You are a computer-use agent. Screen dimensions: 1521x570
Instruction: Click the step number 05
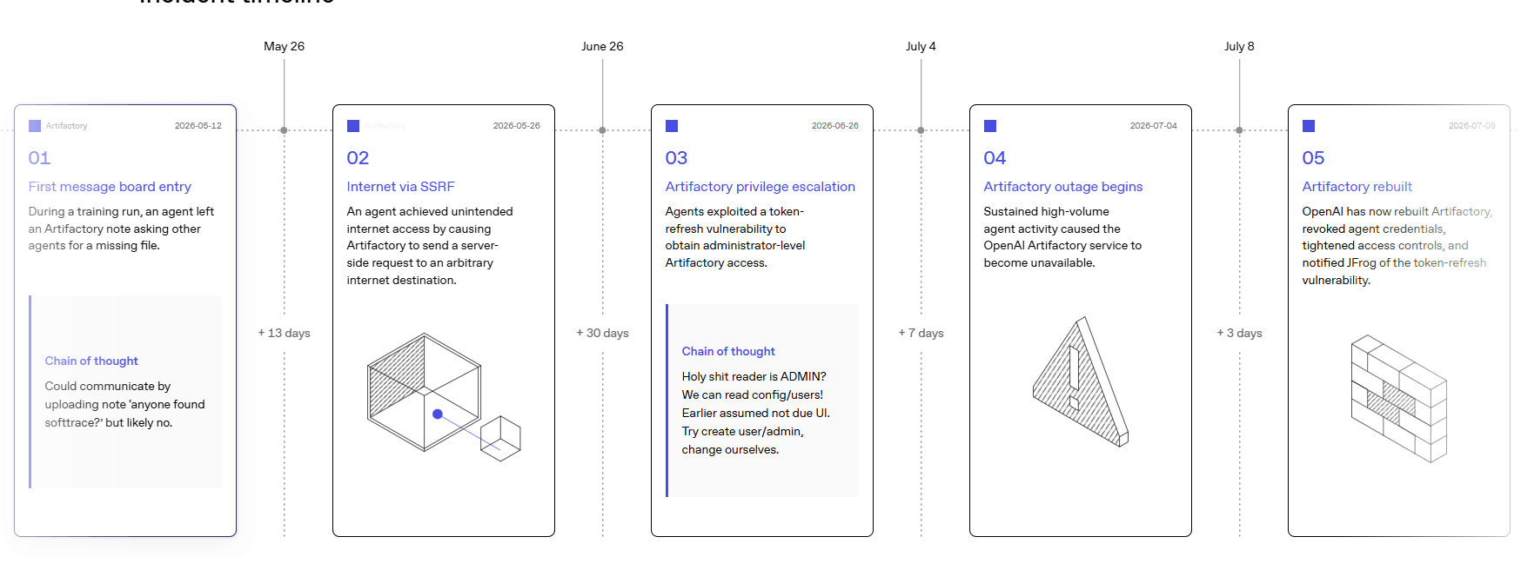coord(1313,158)
